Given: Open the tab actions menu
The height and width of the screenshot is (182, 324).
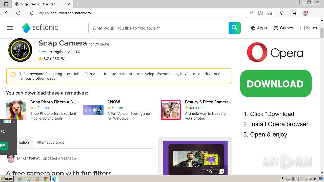Looking at the screenshot, I should coord(6,4).
